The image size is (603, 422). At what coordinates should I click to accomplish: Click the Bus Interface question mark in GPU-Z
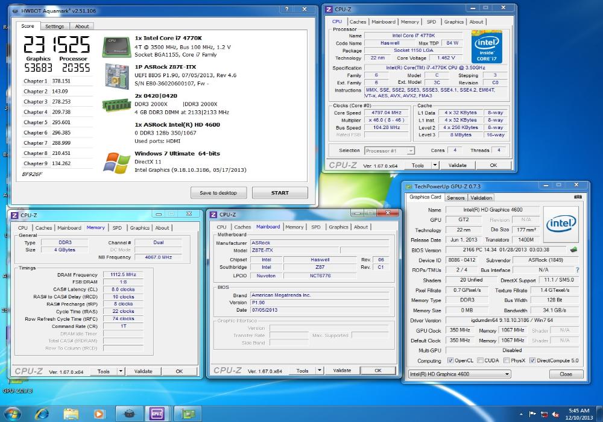(x=577, y=270)
